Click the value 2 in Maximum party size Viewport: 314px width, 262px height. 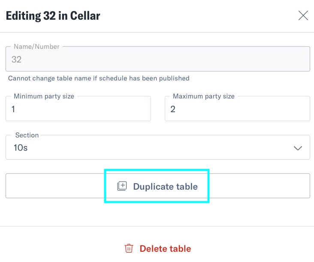[x=173, y=109]
